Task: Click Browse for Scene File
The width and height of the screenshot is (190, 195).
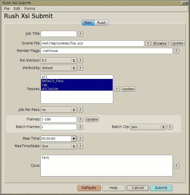Action: tap(160, 43)
